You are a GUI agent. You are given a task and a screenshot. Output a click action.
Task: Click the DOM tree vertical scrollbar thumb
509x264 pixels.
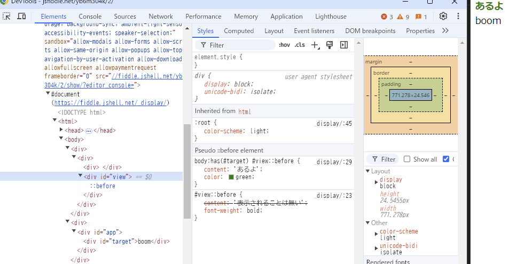187,171
